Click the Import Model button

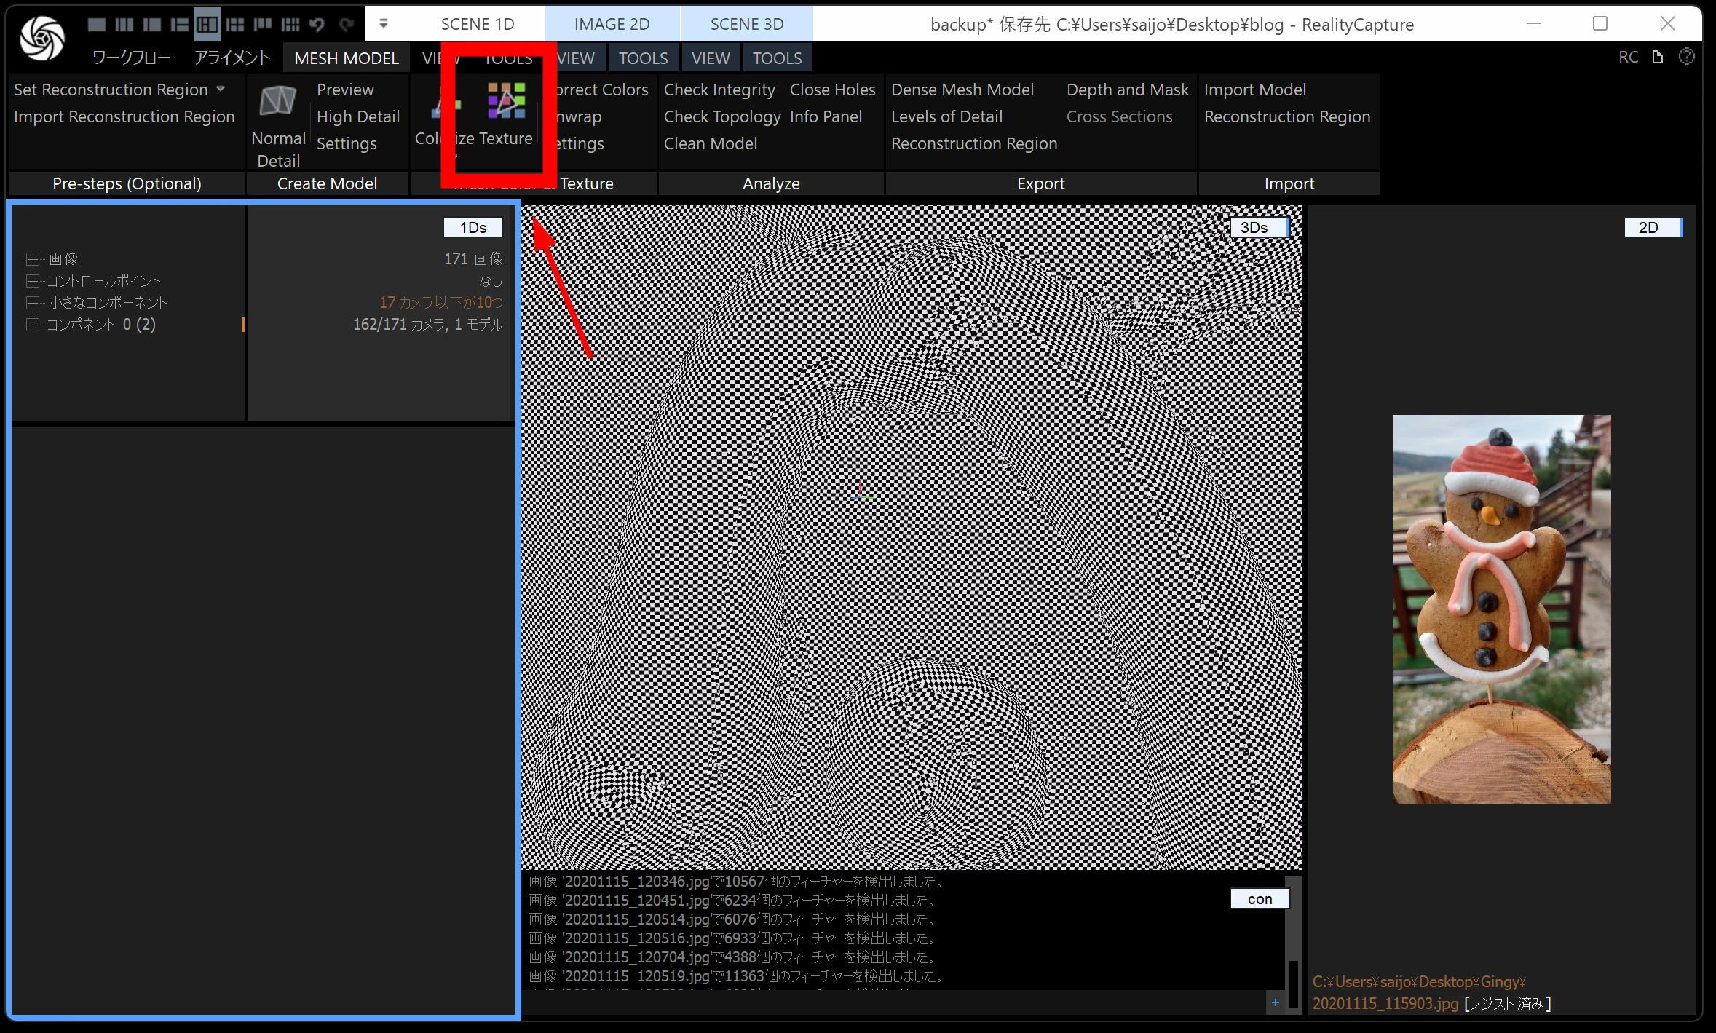point(1254,90)
